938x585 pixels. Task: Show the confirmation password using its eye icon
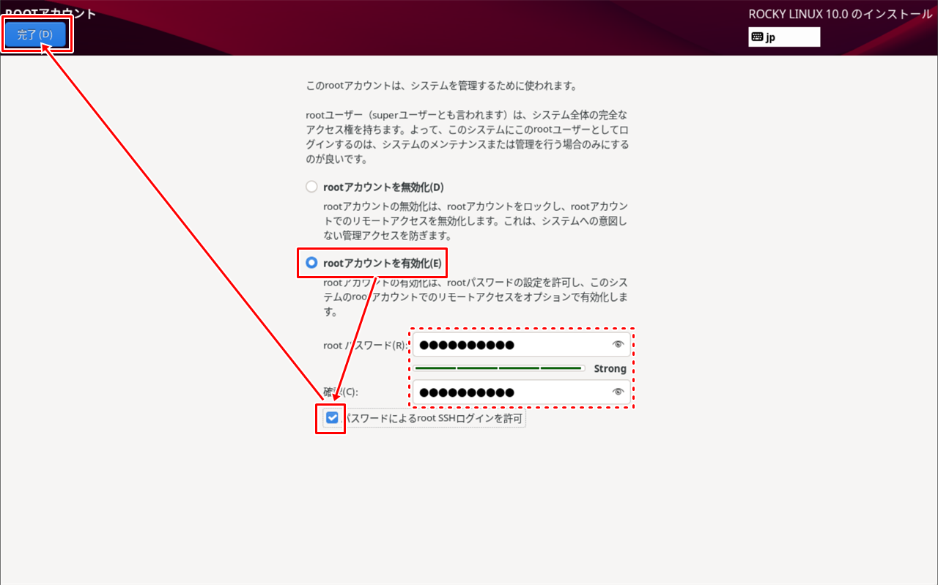[618, 392]
